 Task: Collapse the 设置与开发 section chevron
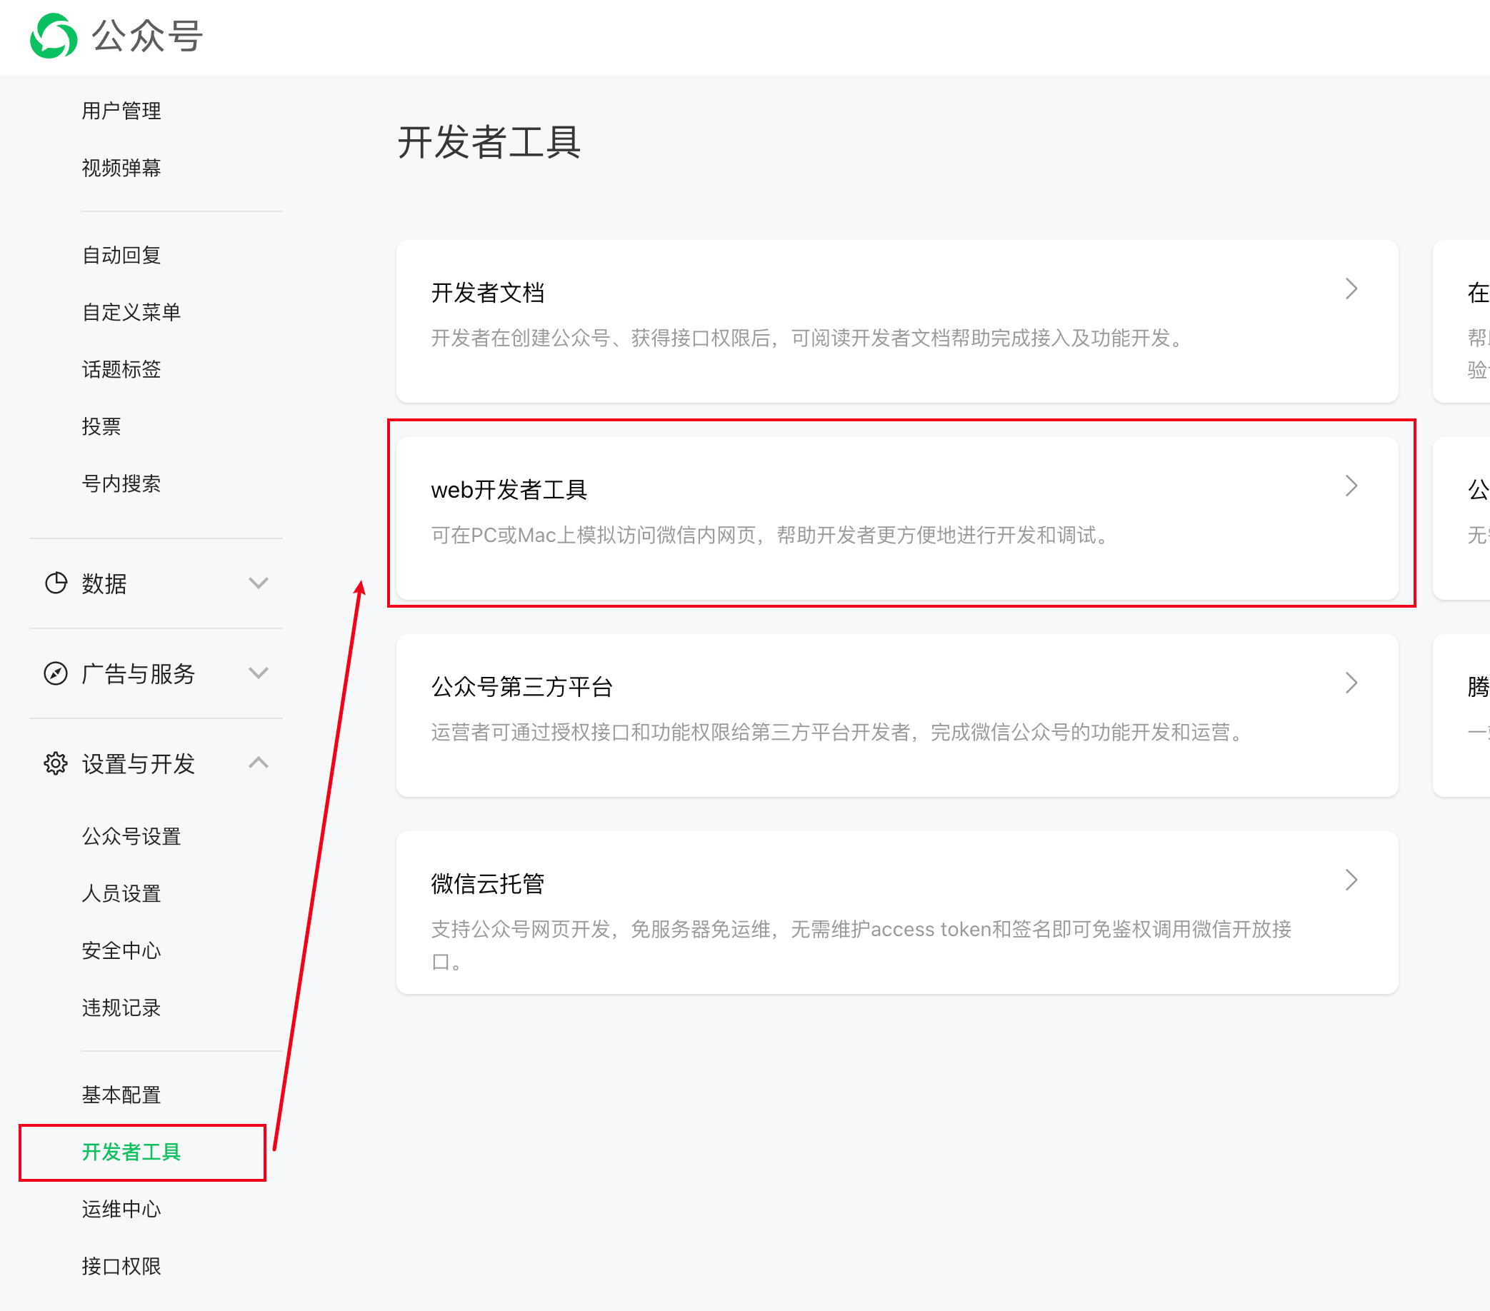pos(258,763)
